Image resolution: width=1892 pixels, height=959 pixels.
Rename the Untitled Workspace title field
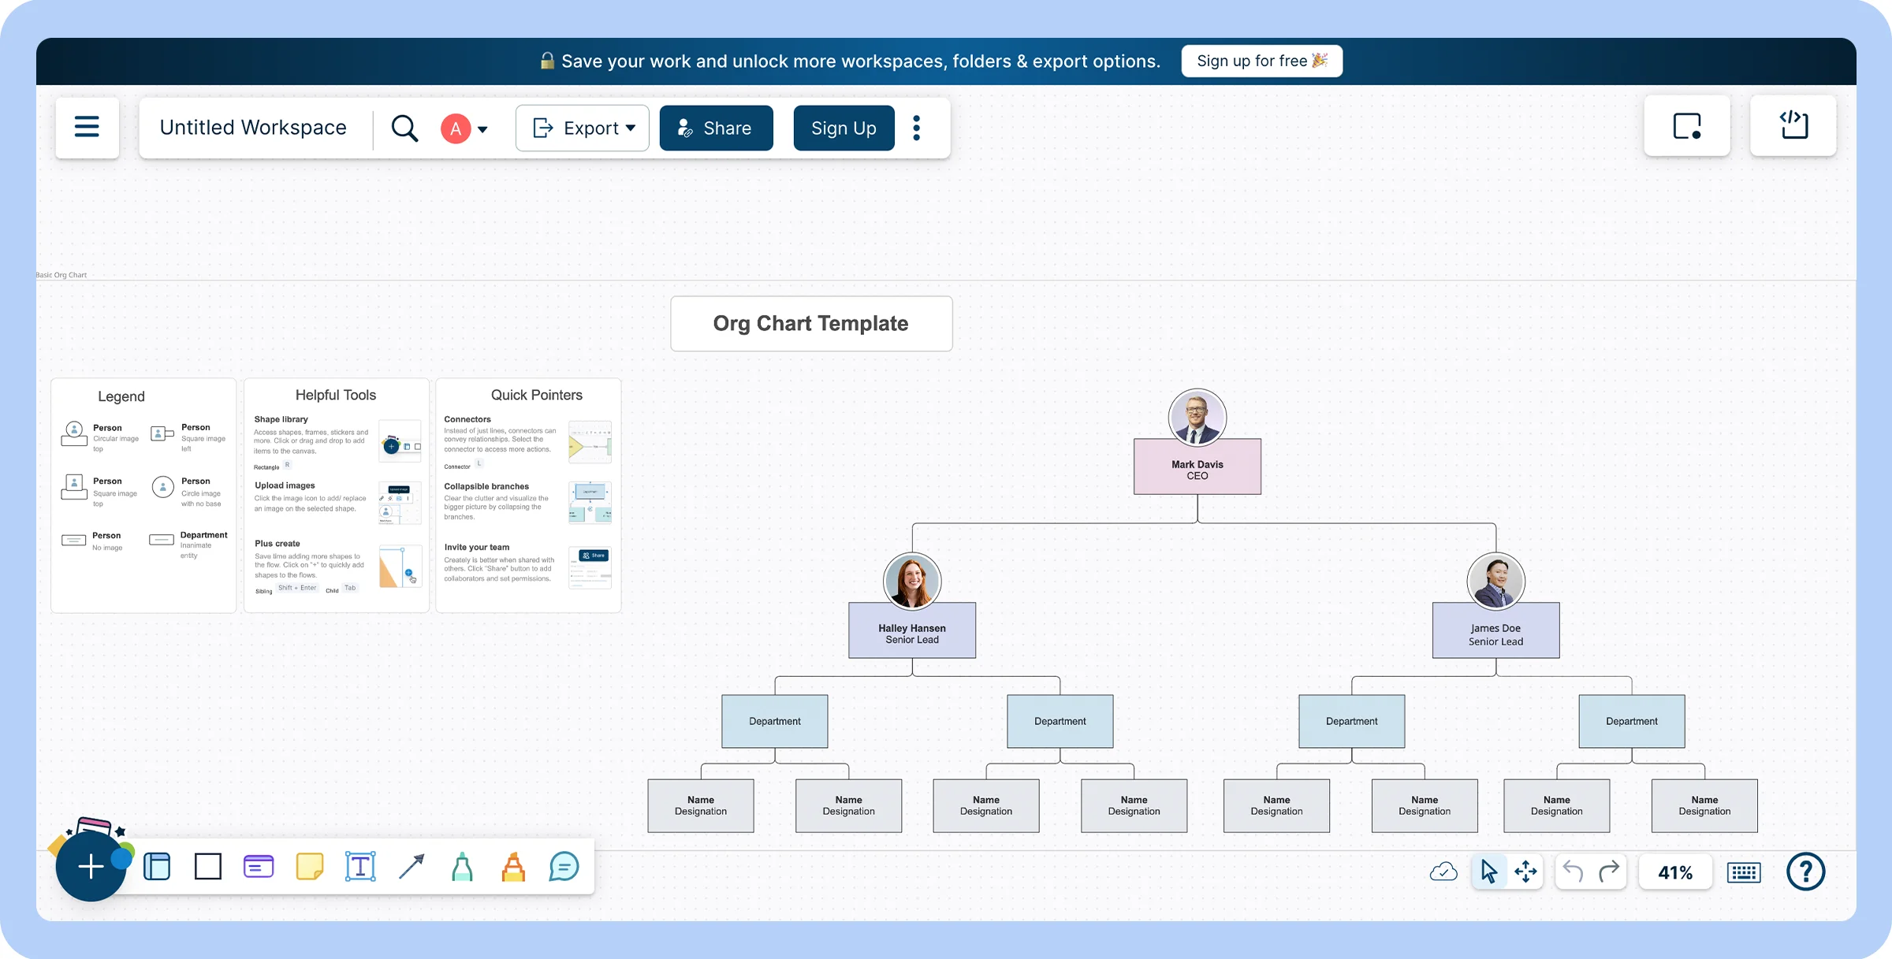[254, 127]
